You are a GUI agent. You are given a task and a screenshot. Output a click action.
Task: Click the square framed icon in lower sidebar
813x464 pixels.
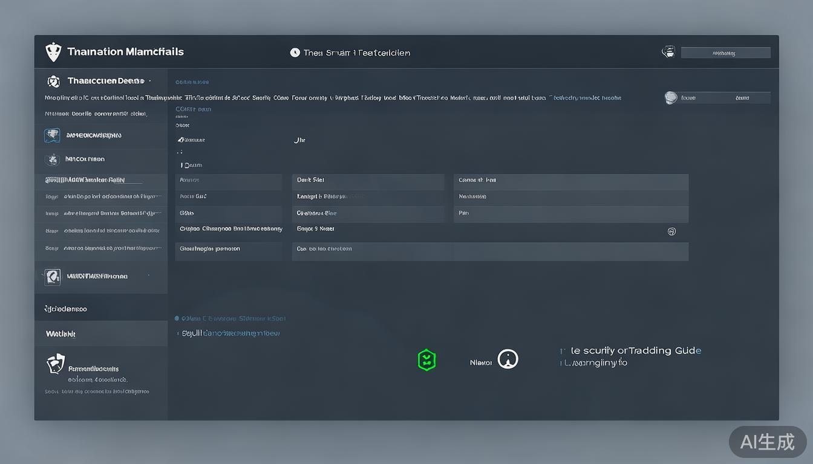tap(53, 277)
